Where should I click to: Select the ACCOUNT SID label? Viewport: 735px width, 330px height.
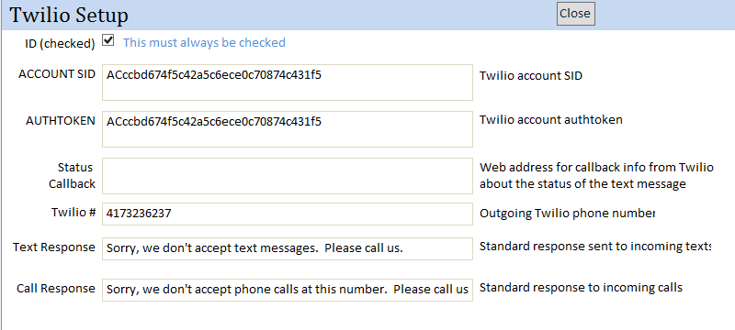coord(57,74)
